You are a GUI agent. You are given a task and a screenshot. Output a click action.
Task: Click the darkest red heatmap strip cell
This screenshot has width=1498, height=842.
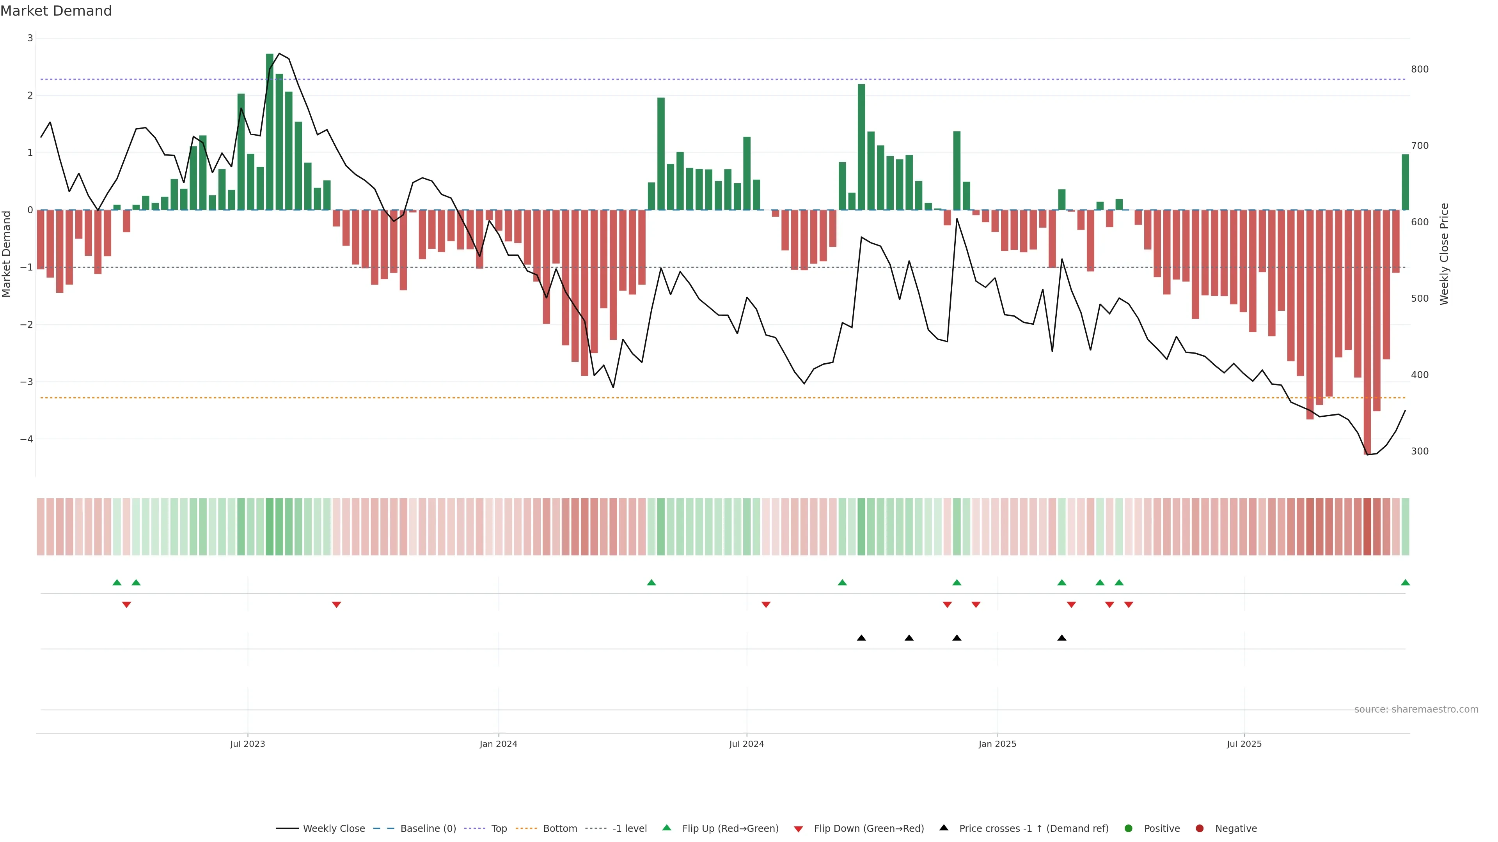(1367, 527)
